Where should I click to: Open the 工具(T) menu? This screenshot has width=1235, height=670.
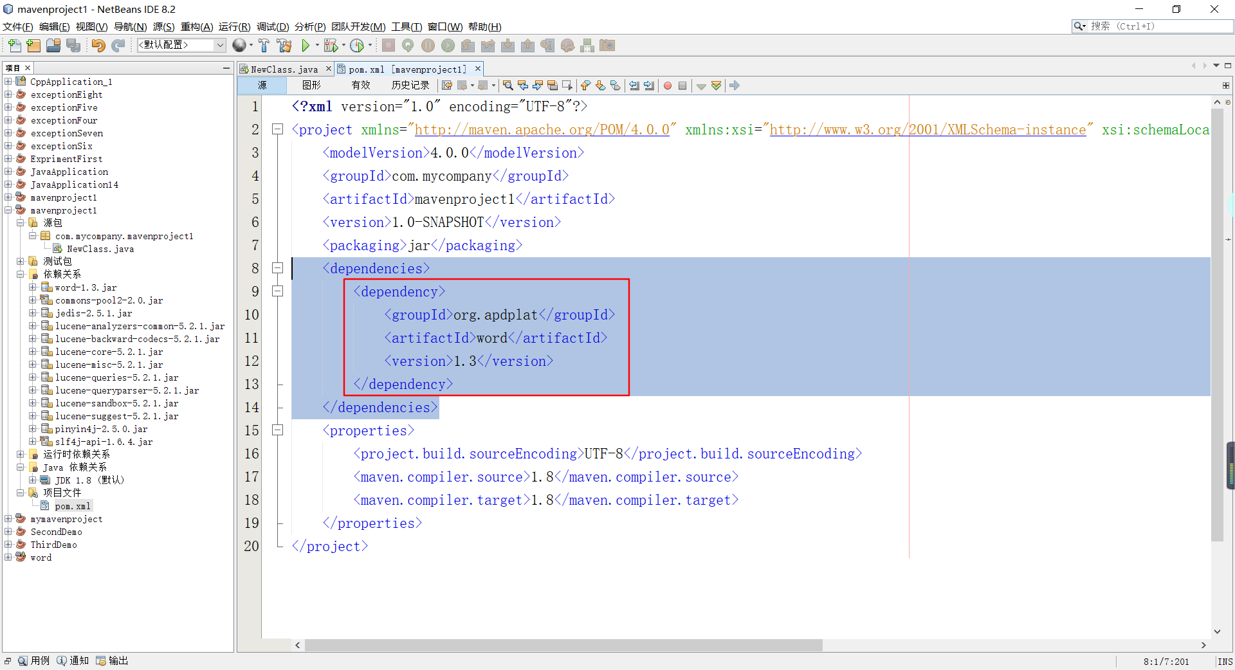[407, 26]
